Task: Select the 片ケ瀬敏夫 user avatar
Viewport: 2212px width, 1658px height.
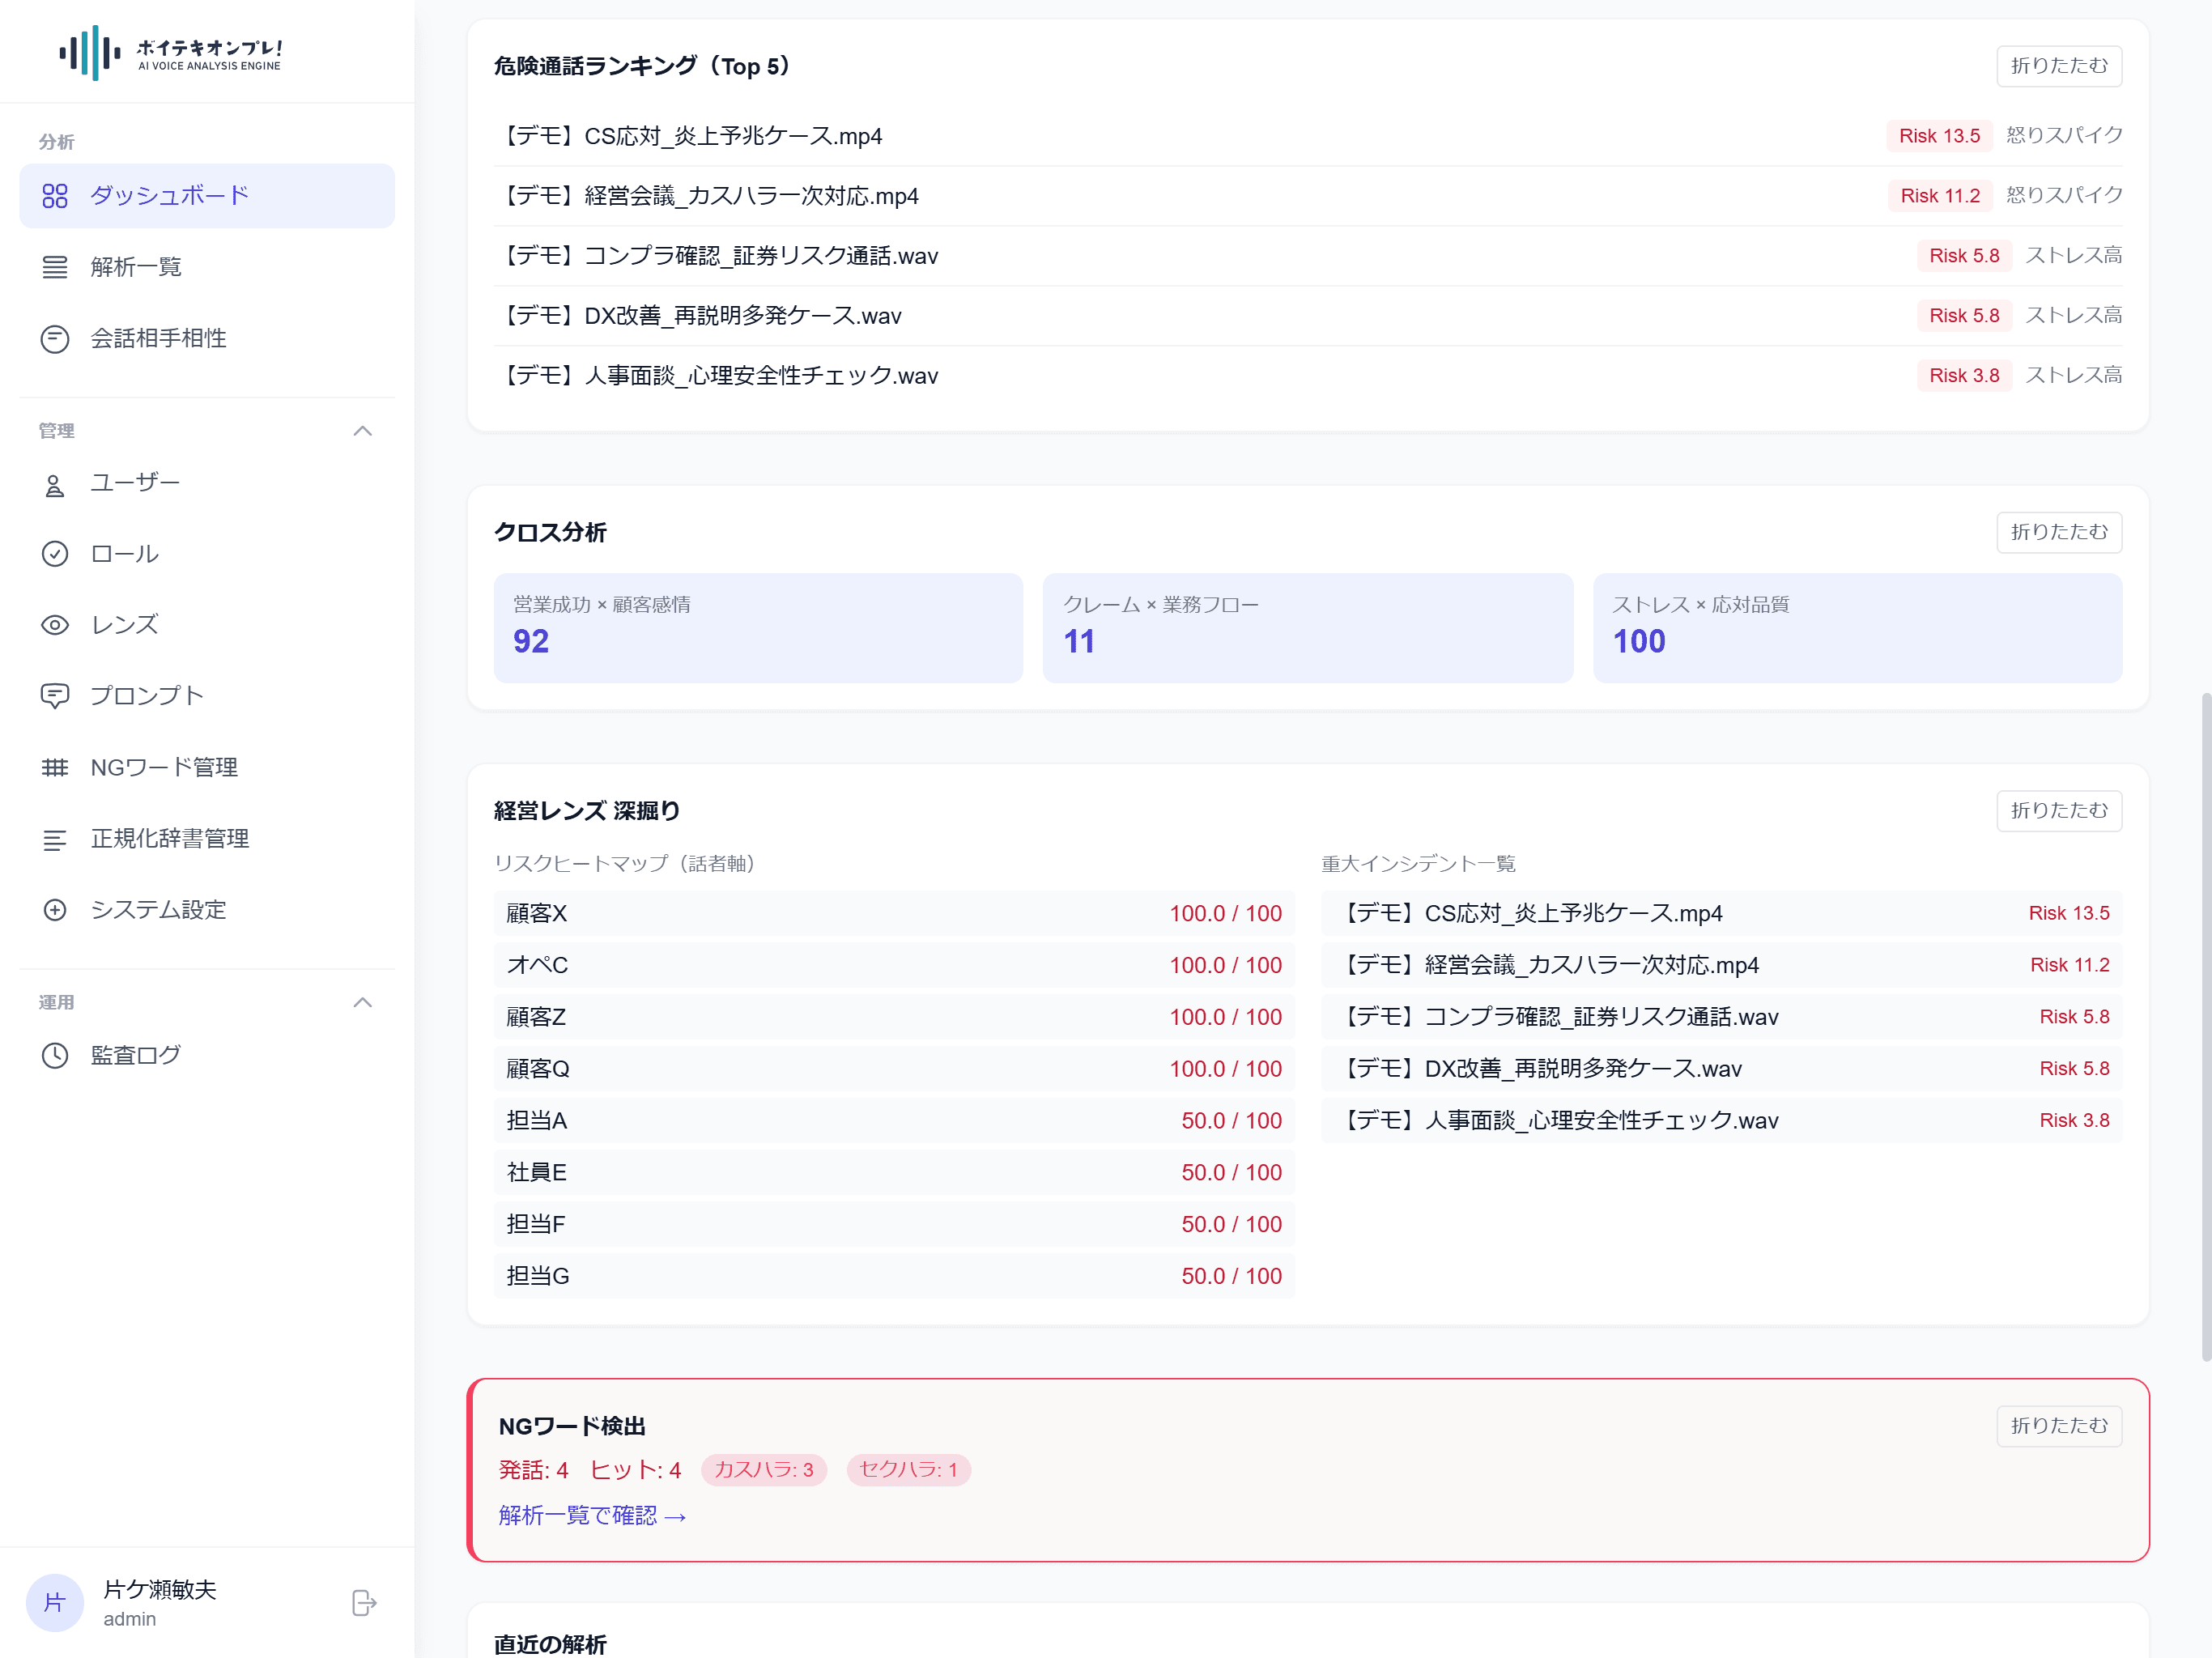Action: tap(54, 1602)
